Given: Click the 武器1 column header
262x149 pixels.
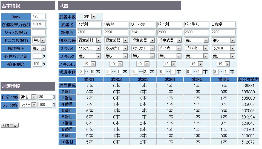Looking at the screenshot, I should tap(90, 79).
